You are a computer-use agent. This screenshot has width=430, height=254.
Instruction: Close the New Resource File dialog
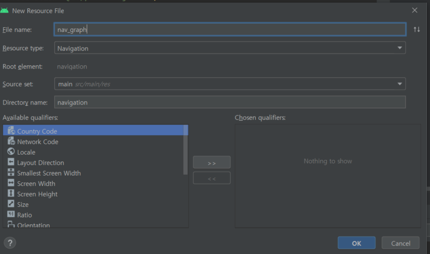[414, 10]
